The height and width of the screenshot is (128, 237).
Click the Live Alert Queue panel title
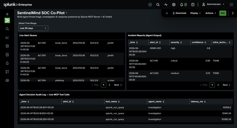(x=28, y=35)
